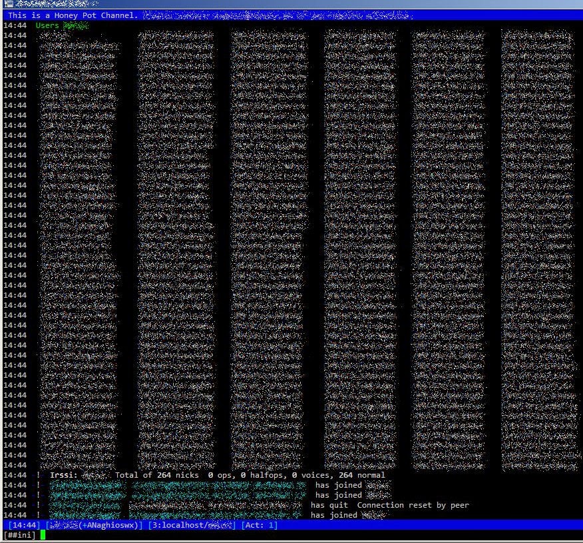Click the green 'Users' heading
Viewport: 583px width, 543px height.
coord(47,26)
